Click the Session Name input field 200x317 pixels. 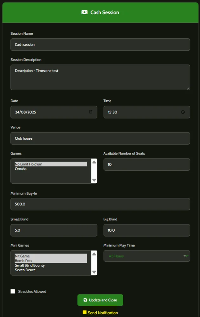point(100,45)
